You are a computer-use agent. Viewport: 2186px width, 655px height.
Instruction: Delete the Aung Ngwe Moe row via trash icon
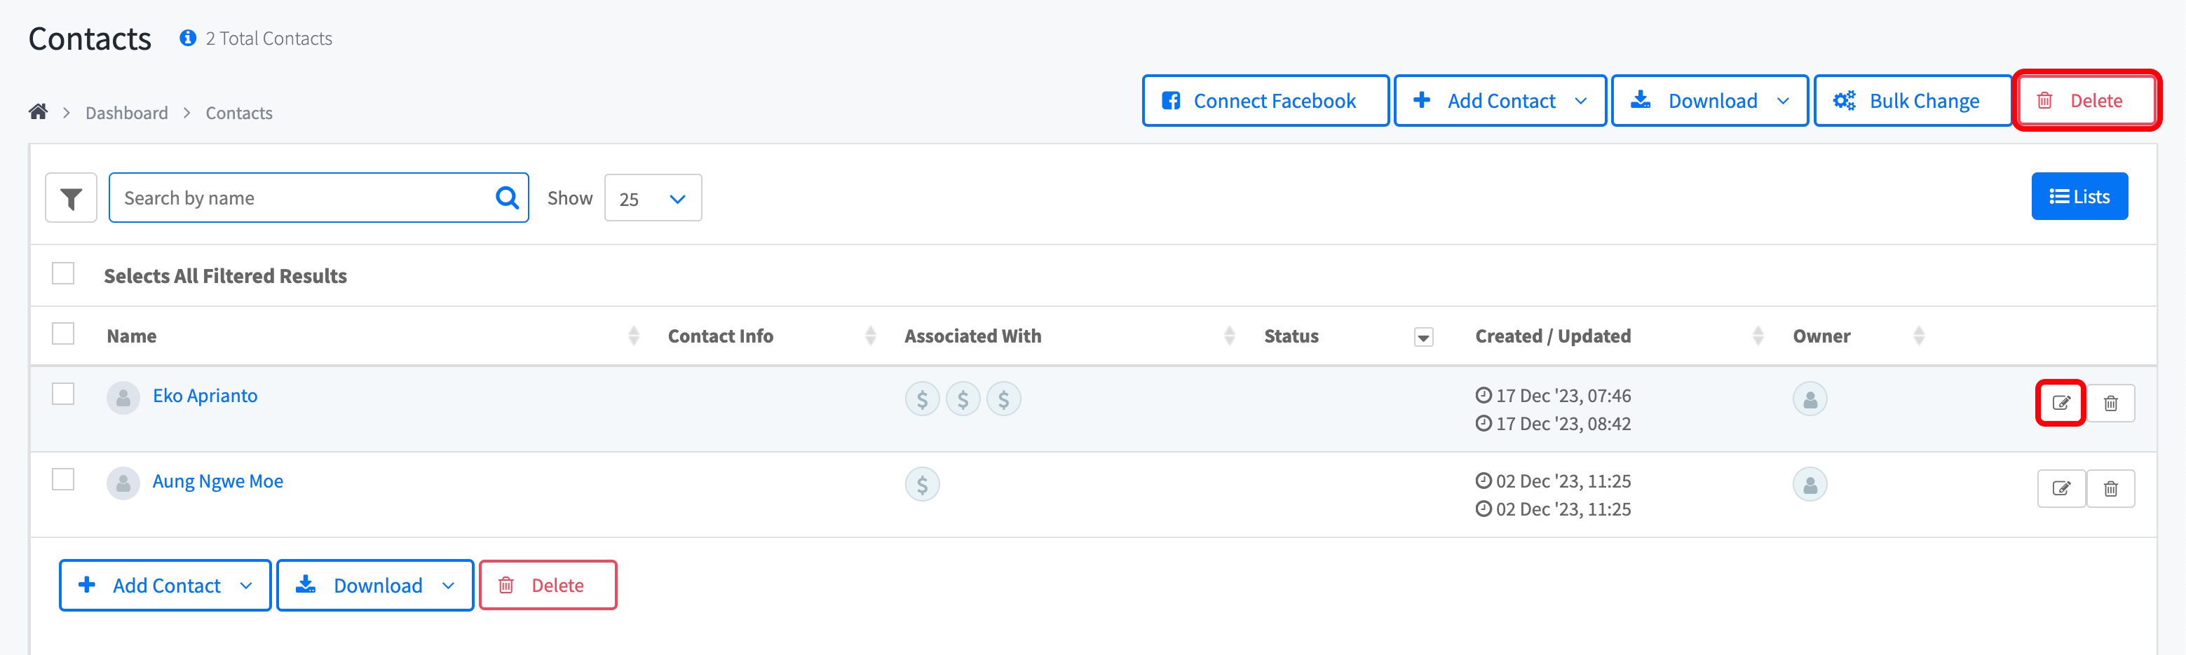[2110, 488]
